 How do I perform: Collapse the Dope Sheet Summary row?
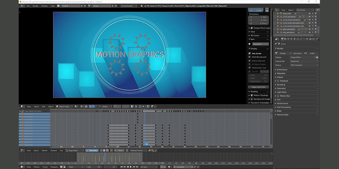click(20, 111)
